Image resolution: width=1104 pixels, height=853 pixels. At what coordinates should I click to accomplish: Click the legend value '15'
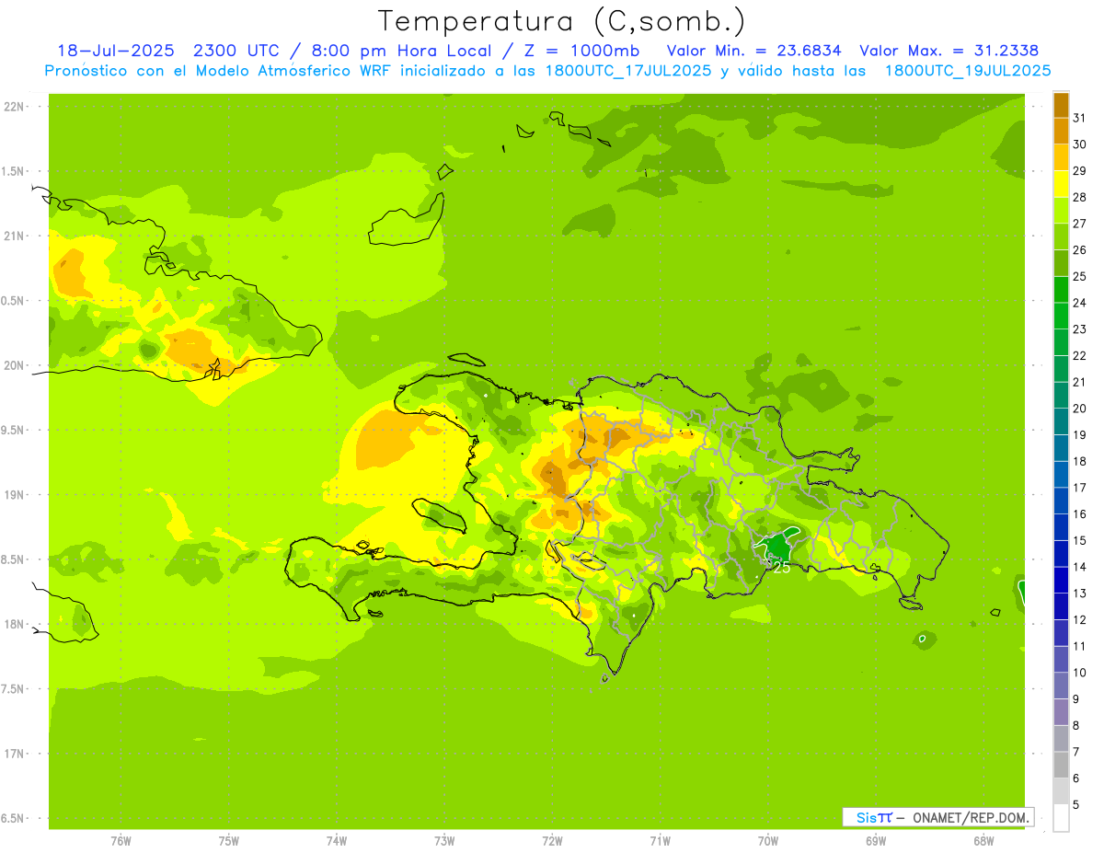coord(1080,541)
